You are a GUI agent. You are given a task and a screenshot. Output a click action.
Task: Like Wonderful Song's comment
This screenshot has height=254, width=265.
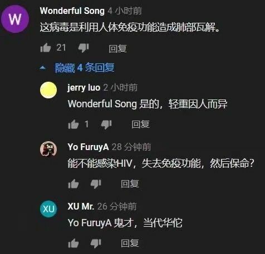46,48
